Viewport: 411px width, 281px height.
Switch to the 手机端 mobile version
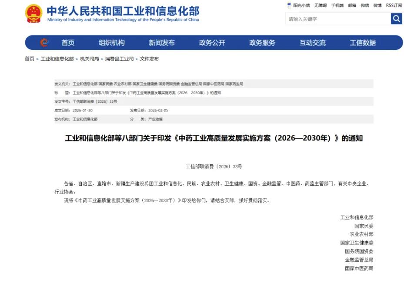(x=337, y=6)
